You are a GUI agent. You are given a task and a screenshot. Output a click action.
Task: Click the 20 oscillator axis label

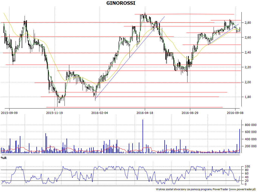point(246,181)
